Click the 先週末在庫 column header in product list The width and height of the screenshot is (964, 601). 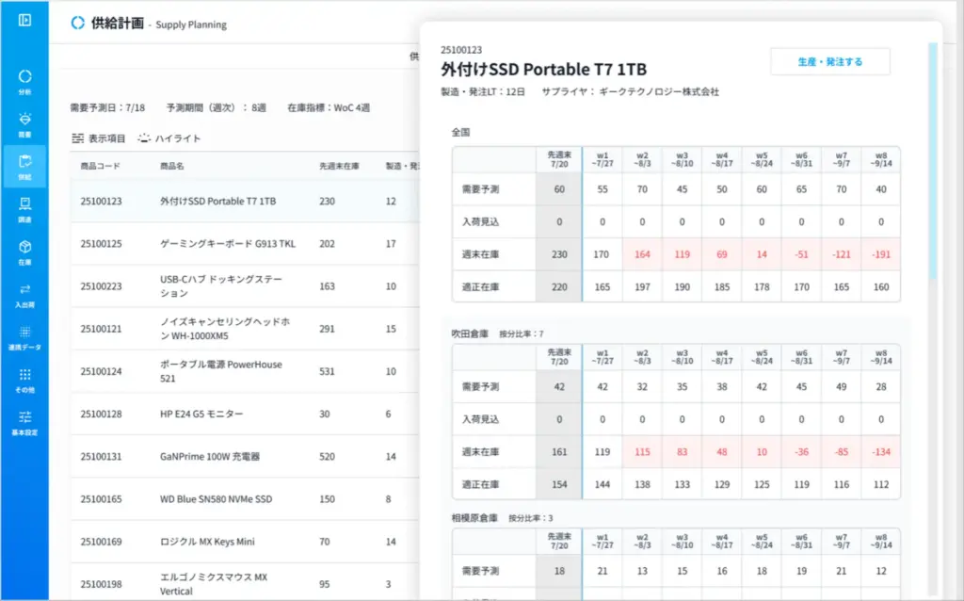339,166
